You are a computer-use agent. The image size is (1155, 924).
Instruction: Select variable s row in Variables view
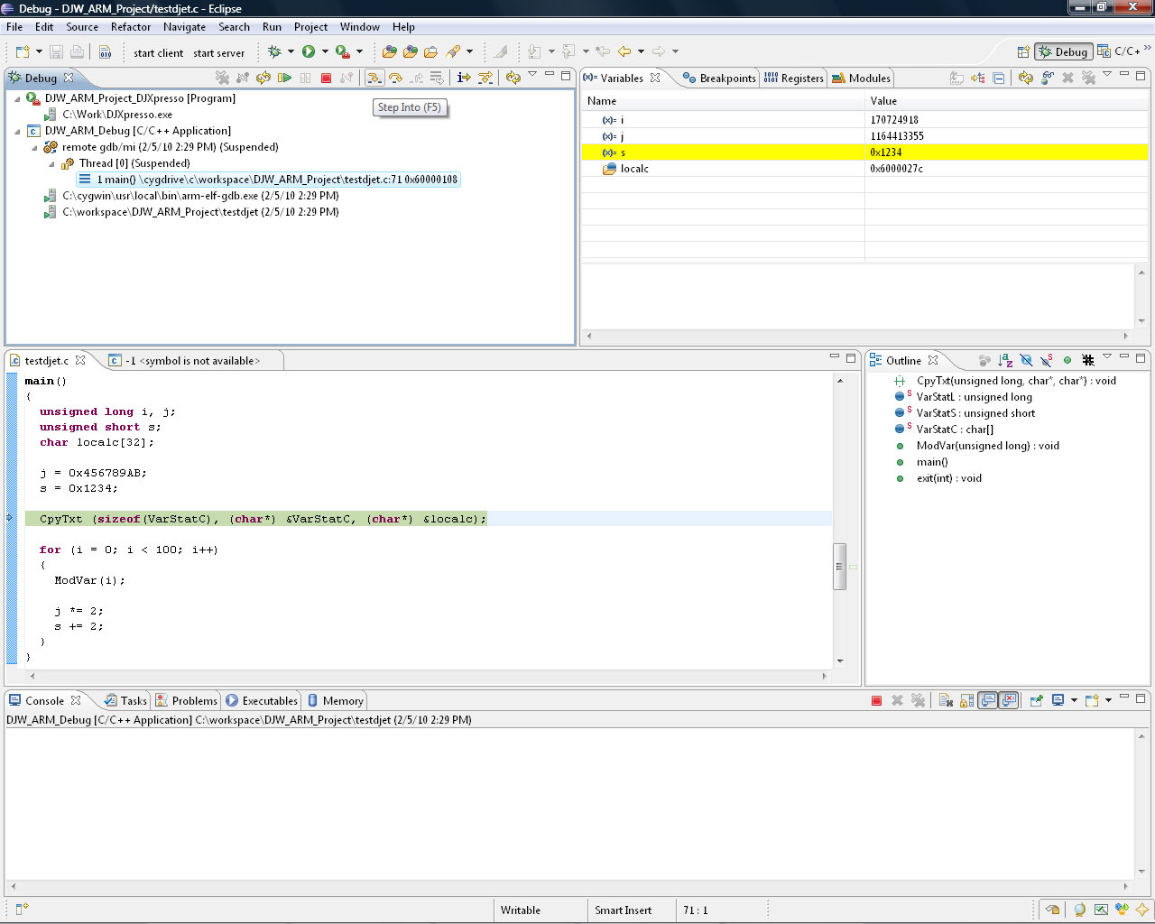click(x=864, y=152)
